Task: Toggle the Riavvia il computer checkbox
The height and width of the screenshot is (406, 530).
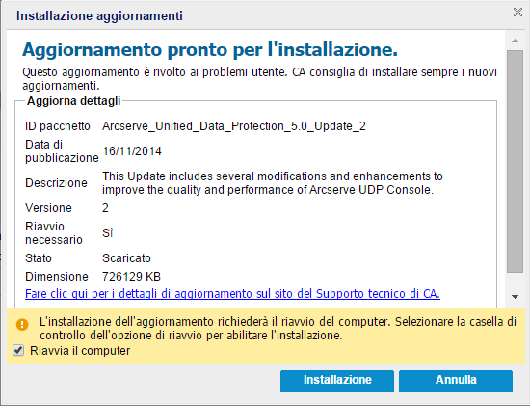Action: point(18,350)
